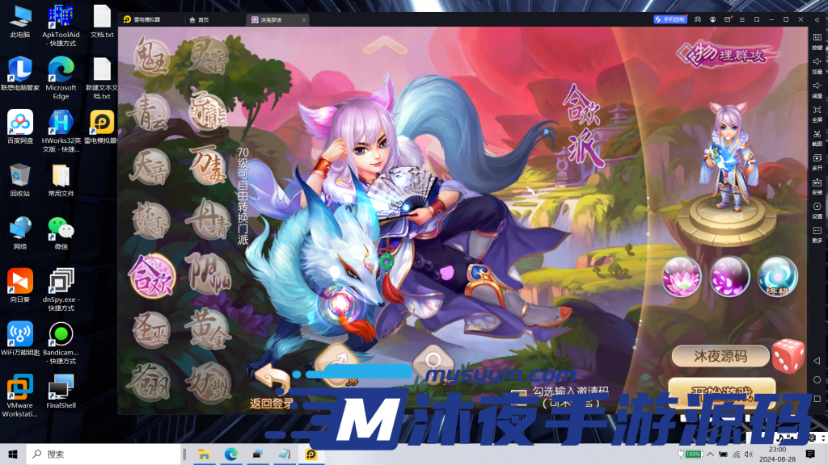
Task: Open the Bandicam desktop shortcut
Action: click(61, 342)
